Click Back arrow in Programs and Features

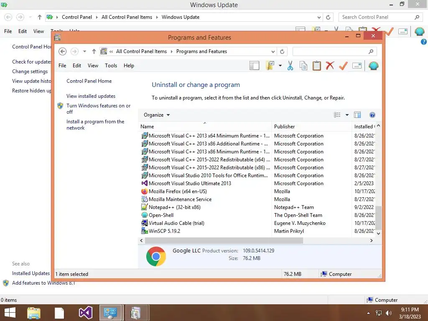63,51
